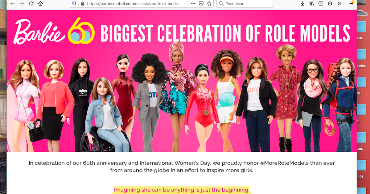Open the Firefox Account profile icon
The height and width of the screenshot is (194, 370).
pyautogui.click(x=330, y=4)
